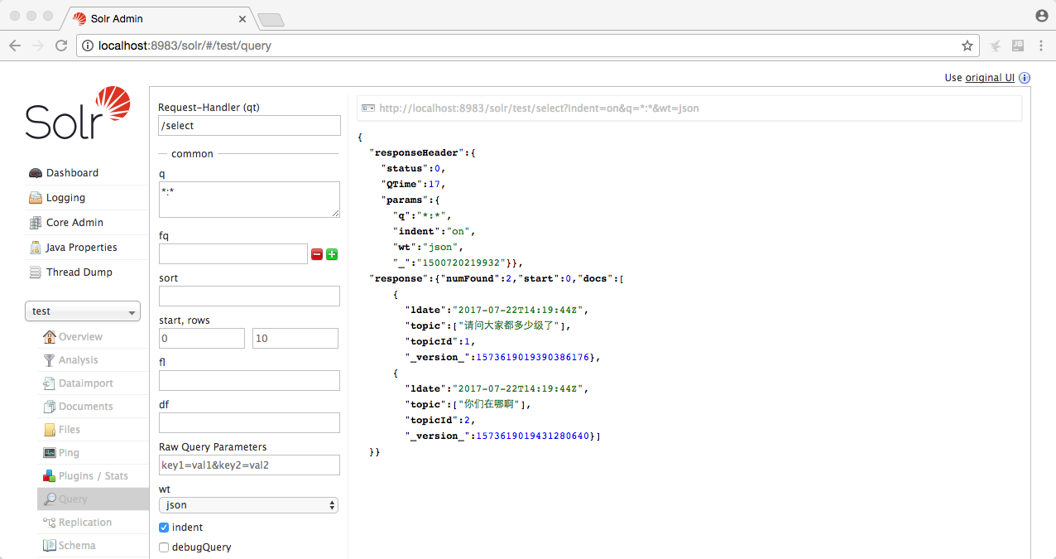Click the Logging sidebar icon
The image size is (1056, 559).
(x=35, y=198)
